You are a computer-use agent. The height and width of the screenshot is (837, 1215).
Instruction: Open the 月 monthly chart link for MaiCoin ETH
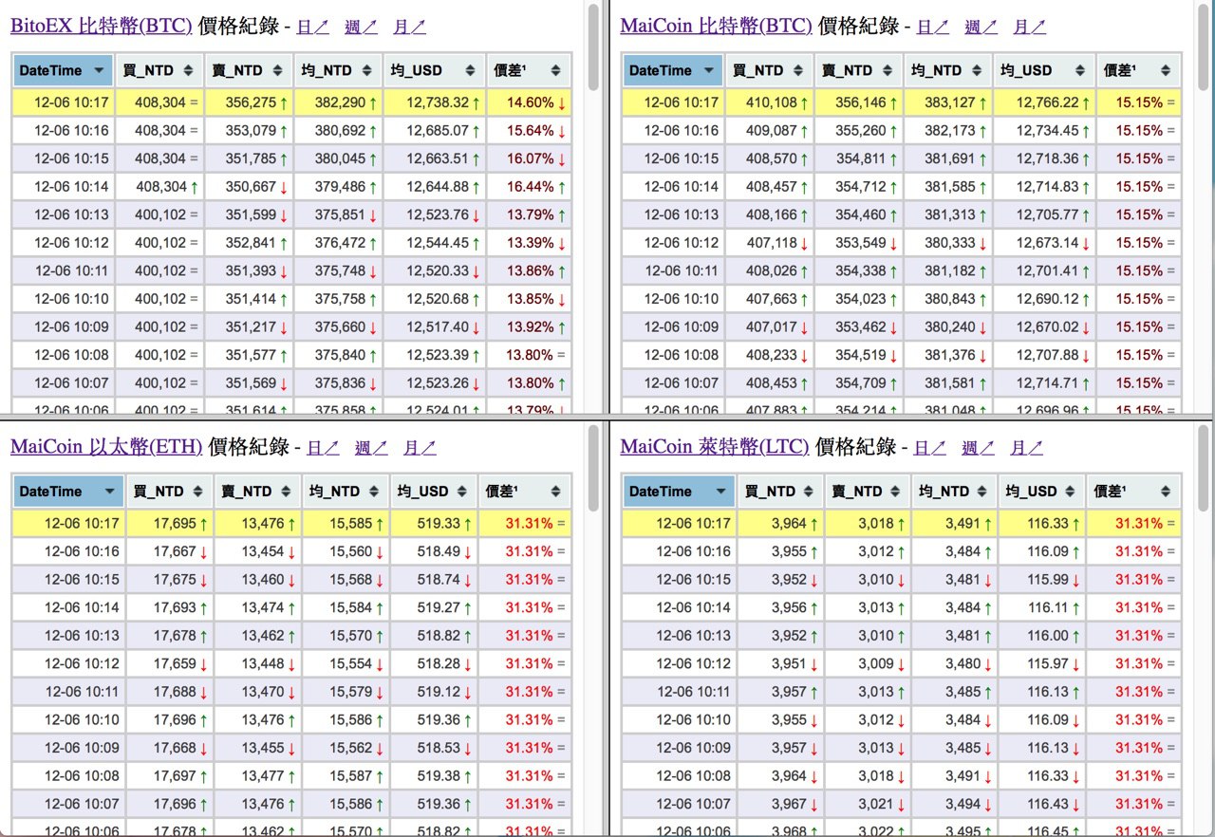coord(420,448)
